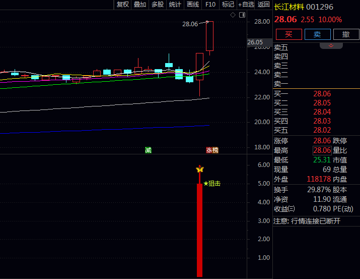
Task: Click the 2.55 price change value
Action: (x=308, y=20)
